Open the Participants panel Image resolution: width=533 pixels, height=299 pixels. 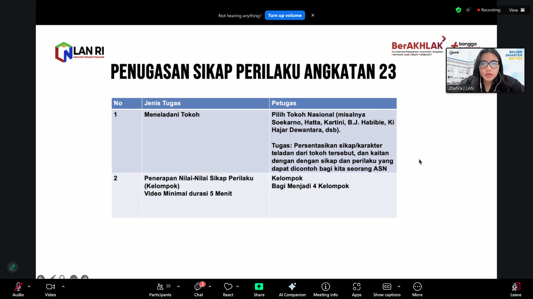pos(160,289)
